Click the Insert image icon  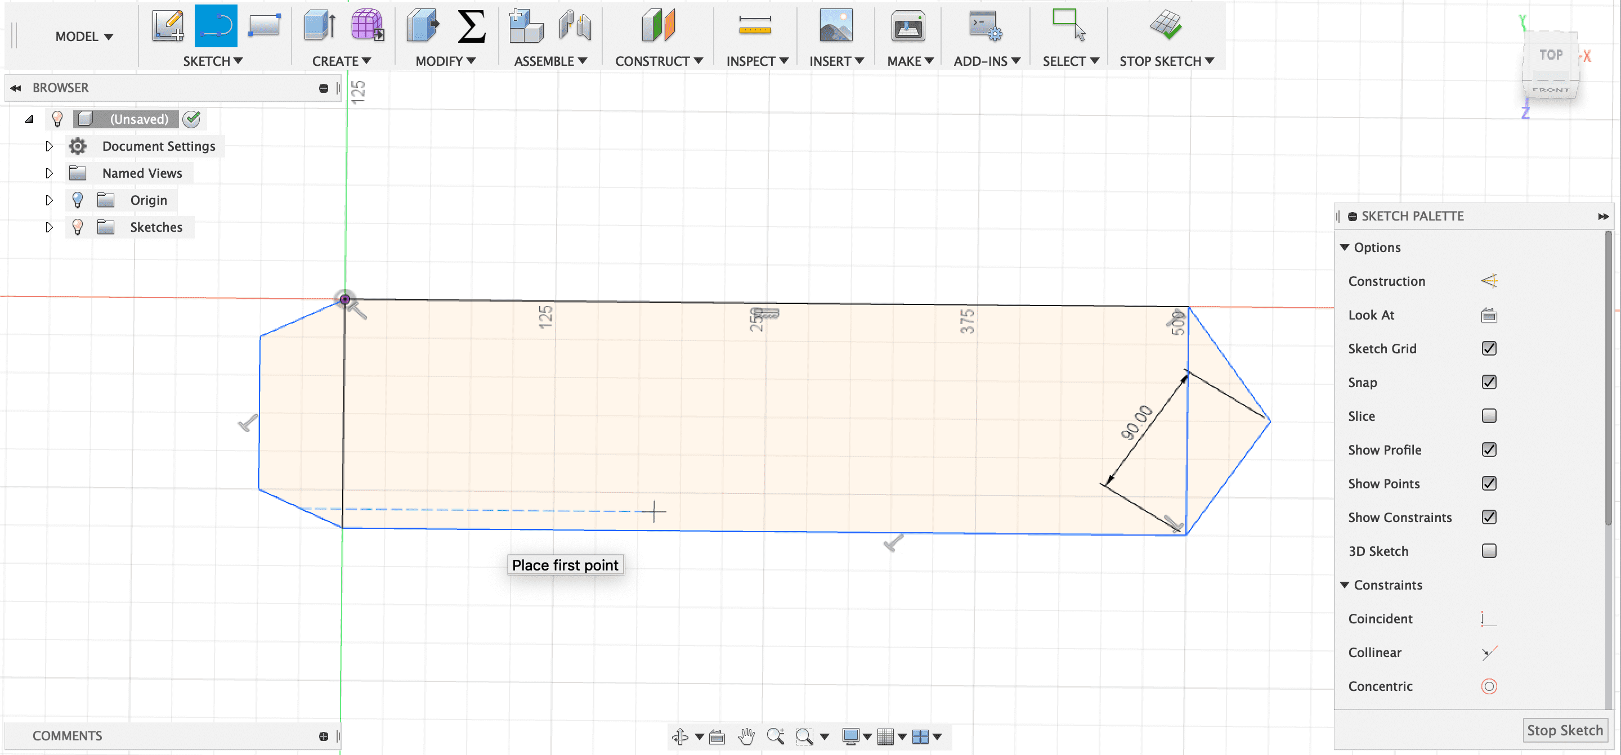coord(836,26)
